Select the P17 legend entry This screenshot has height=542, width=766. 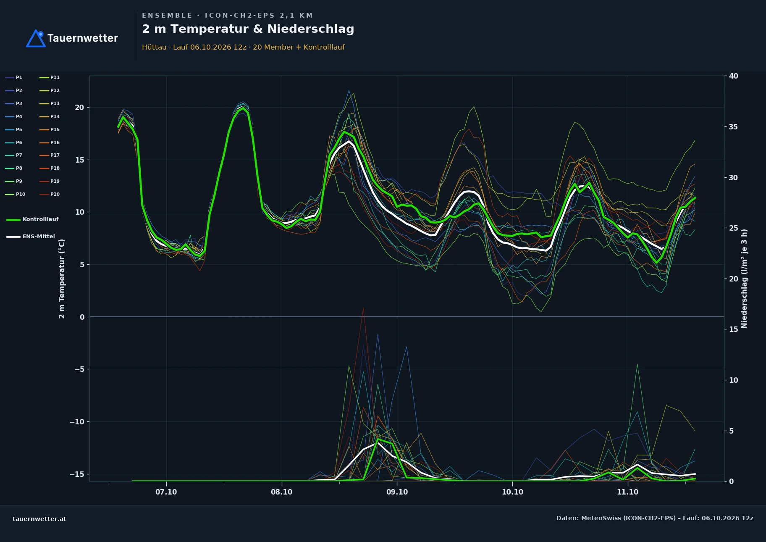click(x=50, y=155)
